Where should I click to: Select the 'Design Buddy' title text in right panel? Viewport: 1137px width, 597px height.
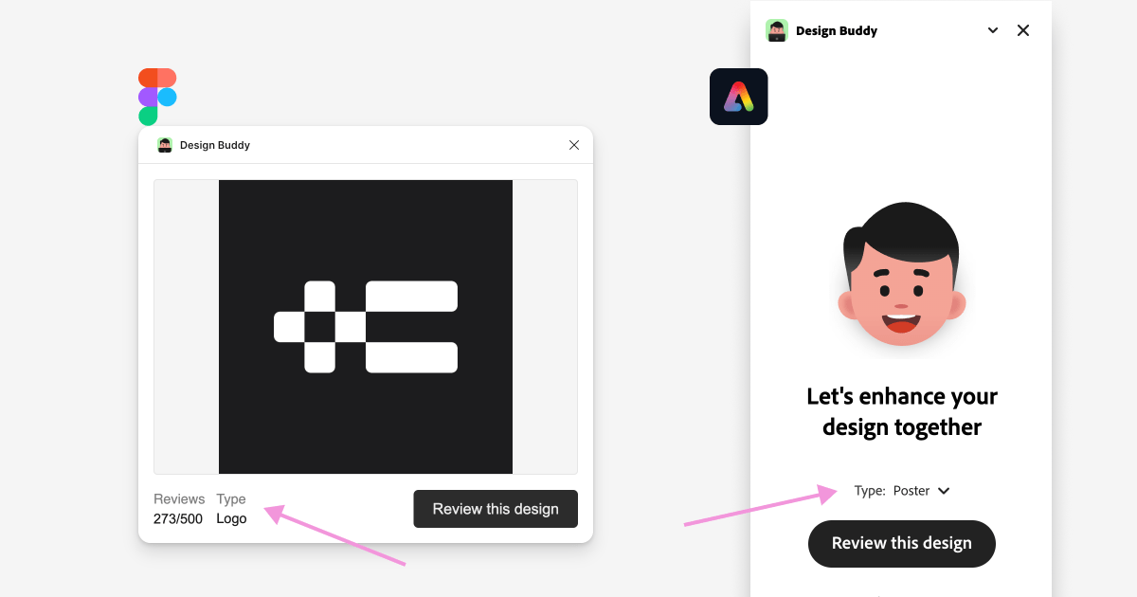click(837, 30)
